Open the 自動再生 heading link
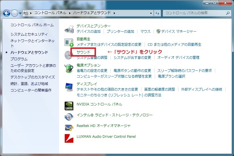Viewport: 234px width, 156px height. point(83,39)
